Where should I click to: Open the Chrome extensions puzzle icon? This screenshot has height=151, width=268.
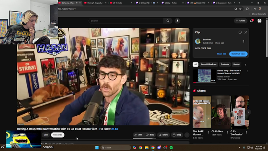247,9
